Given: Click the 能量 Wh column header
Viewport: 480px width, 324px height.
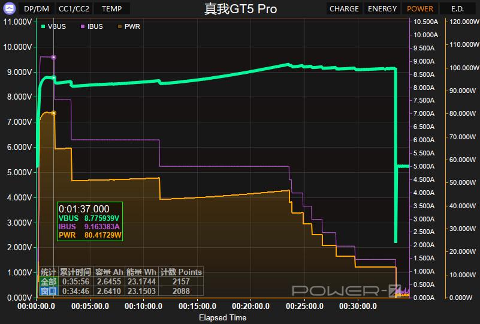Looking at the screenshot, I should 141,272.
